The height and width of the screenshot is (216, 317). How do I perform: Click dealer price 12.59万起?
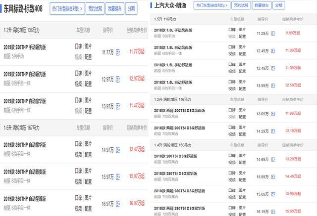[x=293, y=86]
